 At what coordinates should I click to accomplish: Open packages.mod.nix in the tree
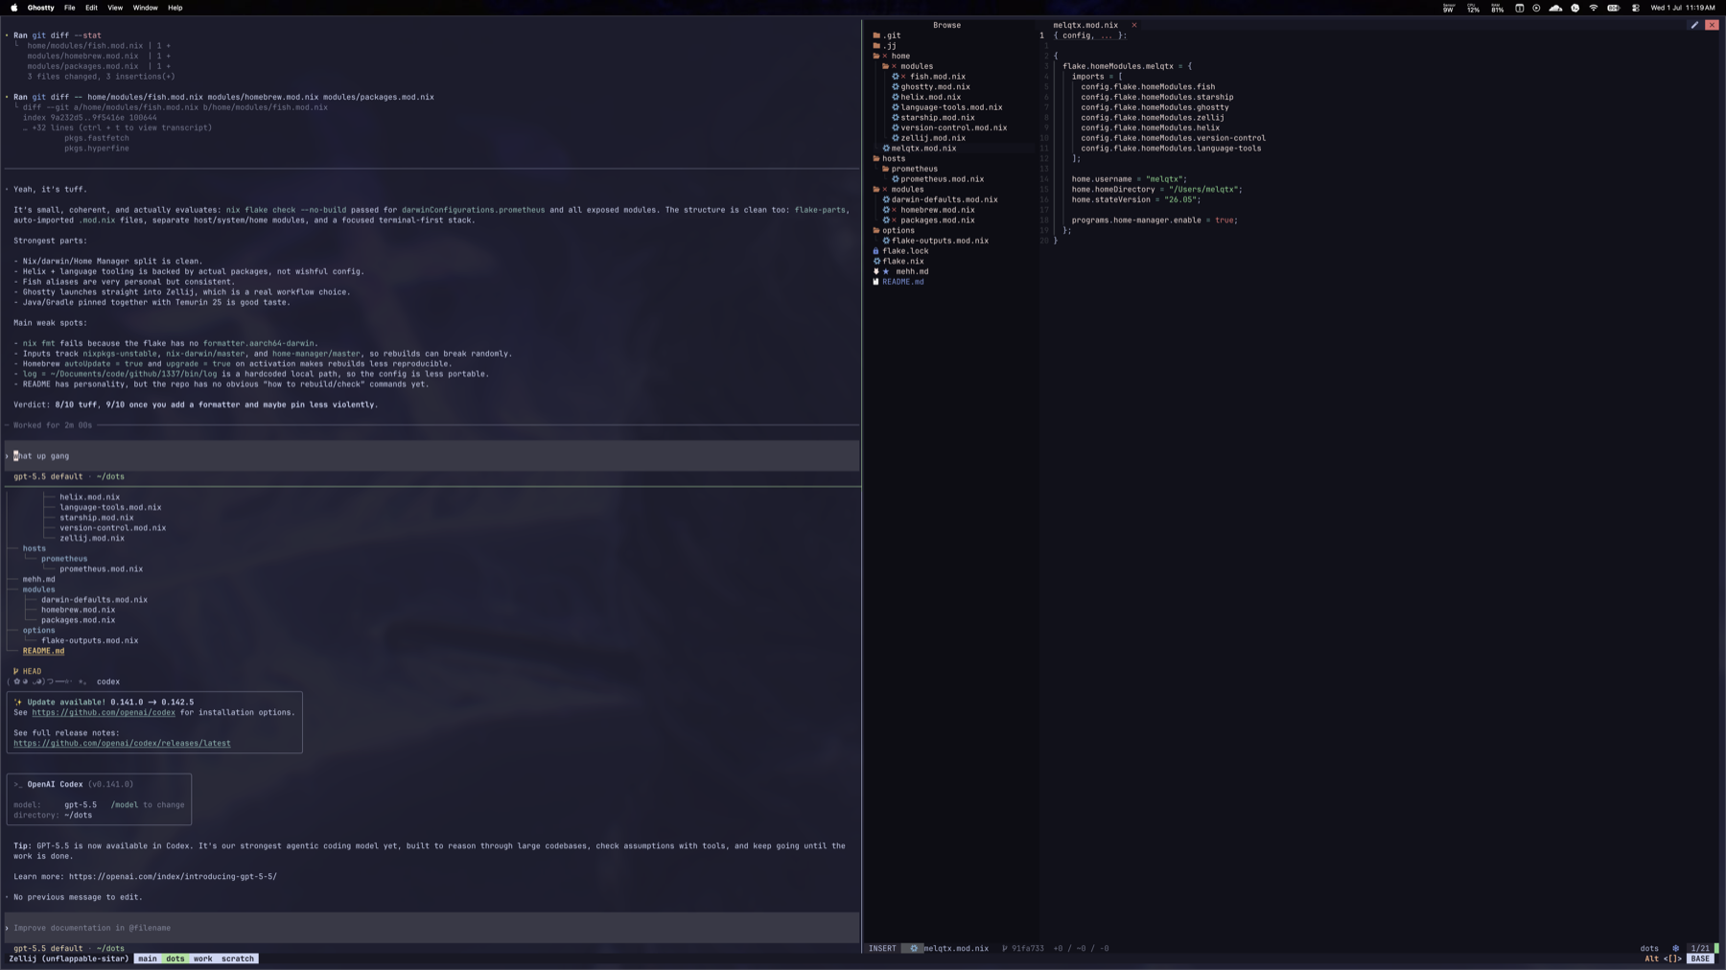(x=937, y=220)
